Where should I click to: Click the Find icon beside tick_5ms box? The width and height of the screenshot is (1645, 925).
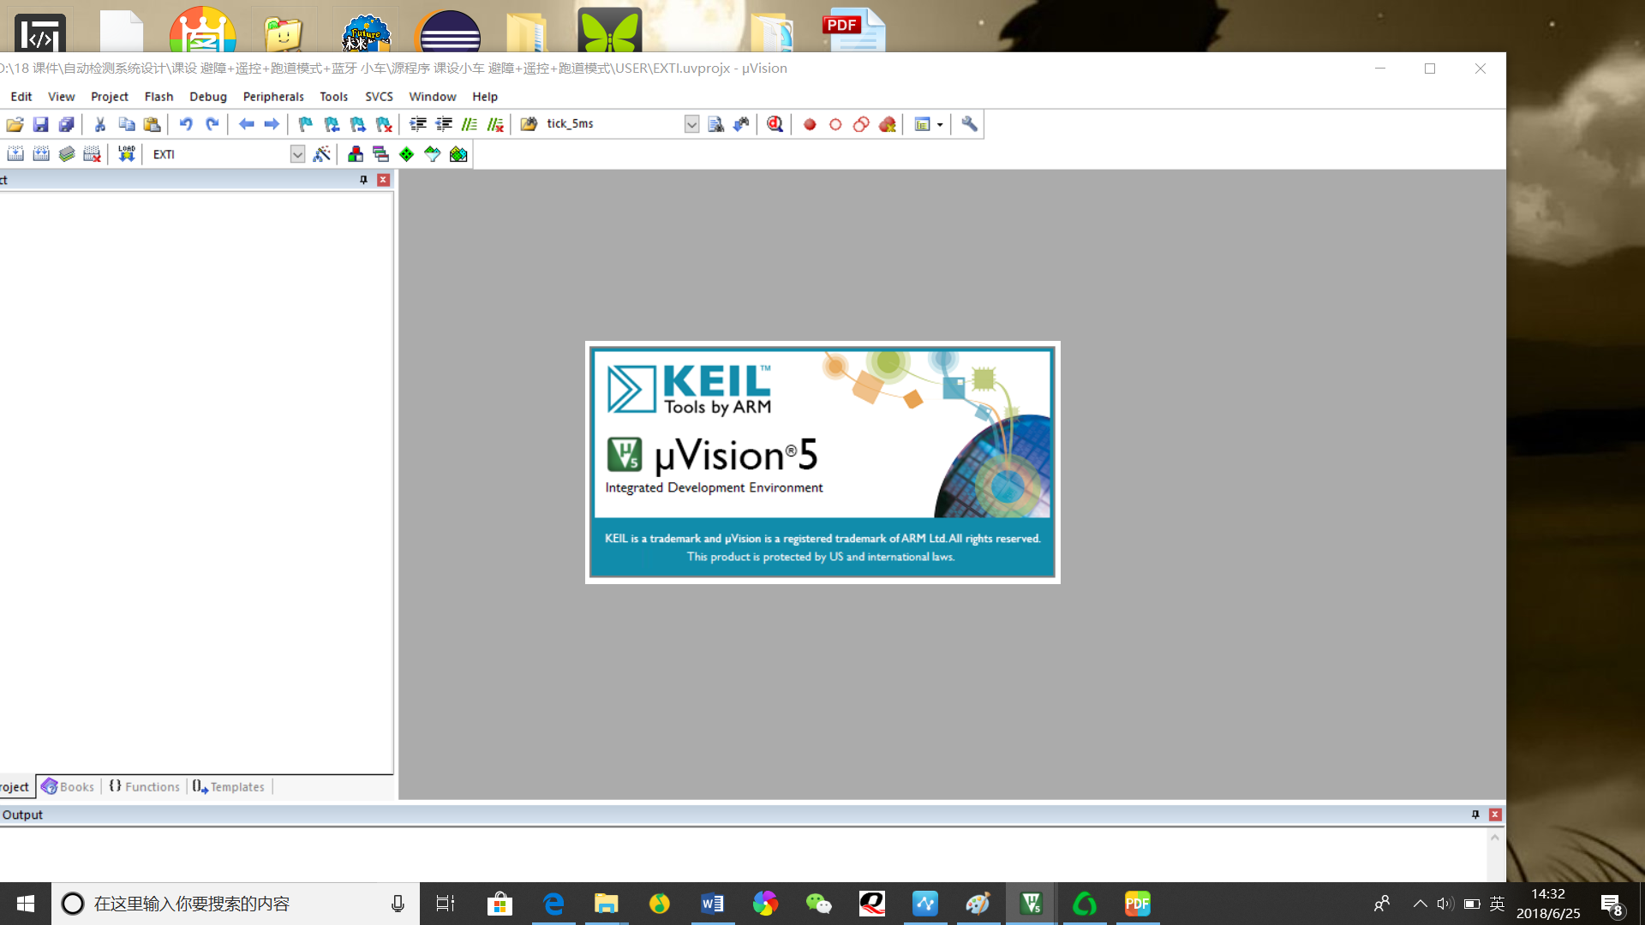tap(716, 124)
